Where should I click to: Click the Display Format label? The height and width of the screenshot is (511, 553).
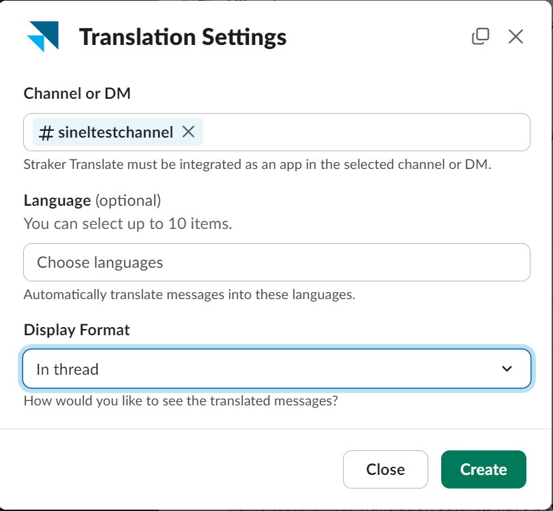click(x=77, y=330)
